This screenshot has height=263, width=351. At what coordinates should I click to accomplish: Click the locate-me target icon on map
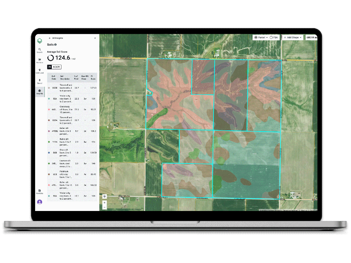[104, 197]
